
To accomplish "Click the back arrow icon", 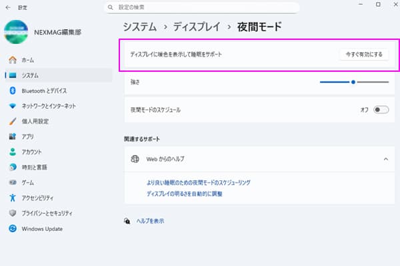I will coord(8,7).
